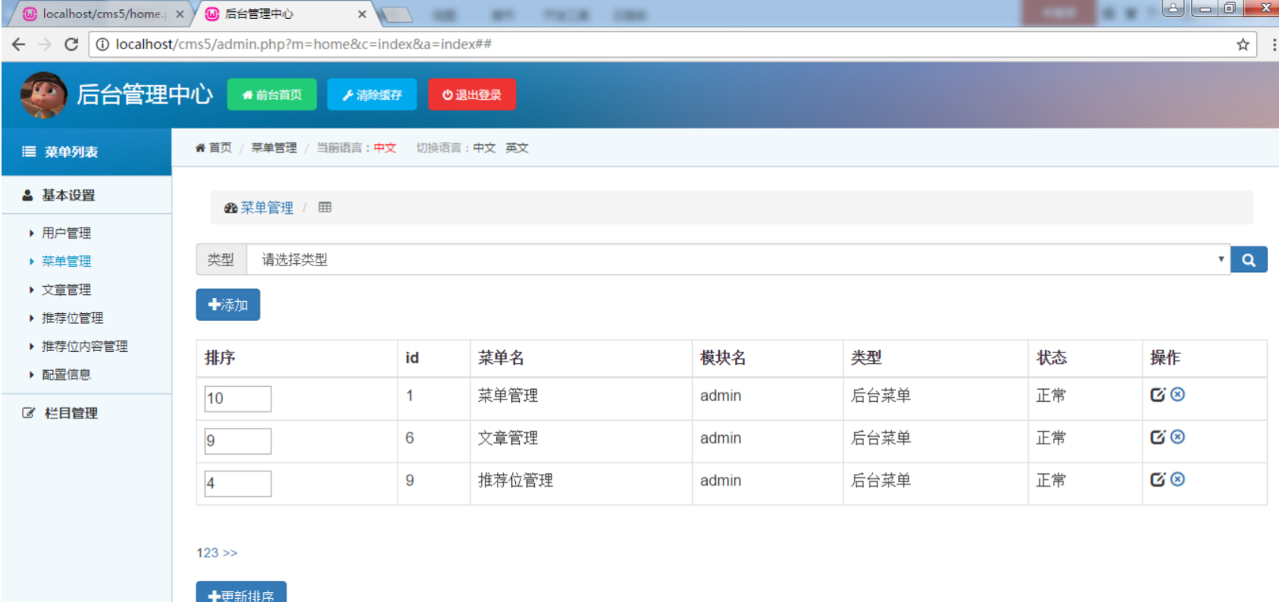Expand 用户管理 sidebar item
The width and height of the screenshot is (1279, 602).
66,233
